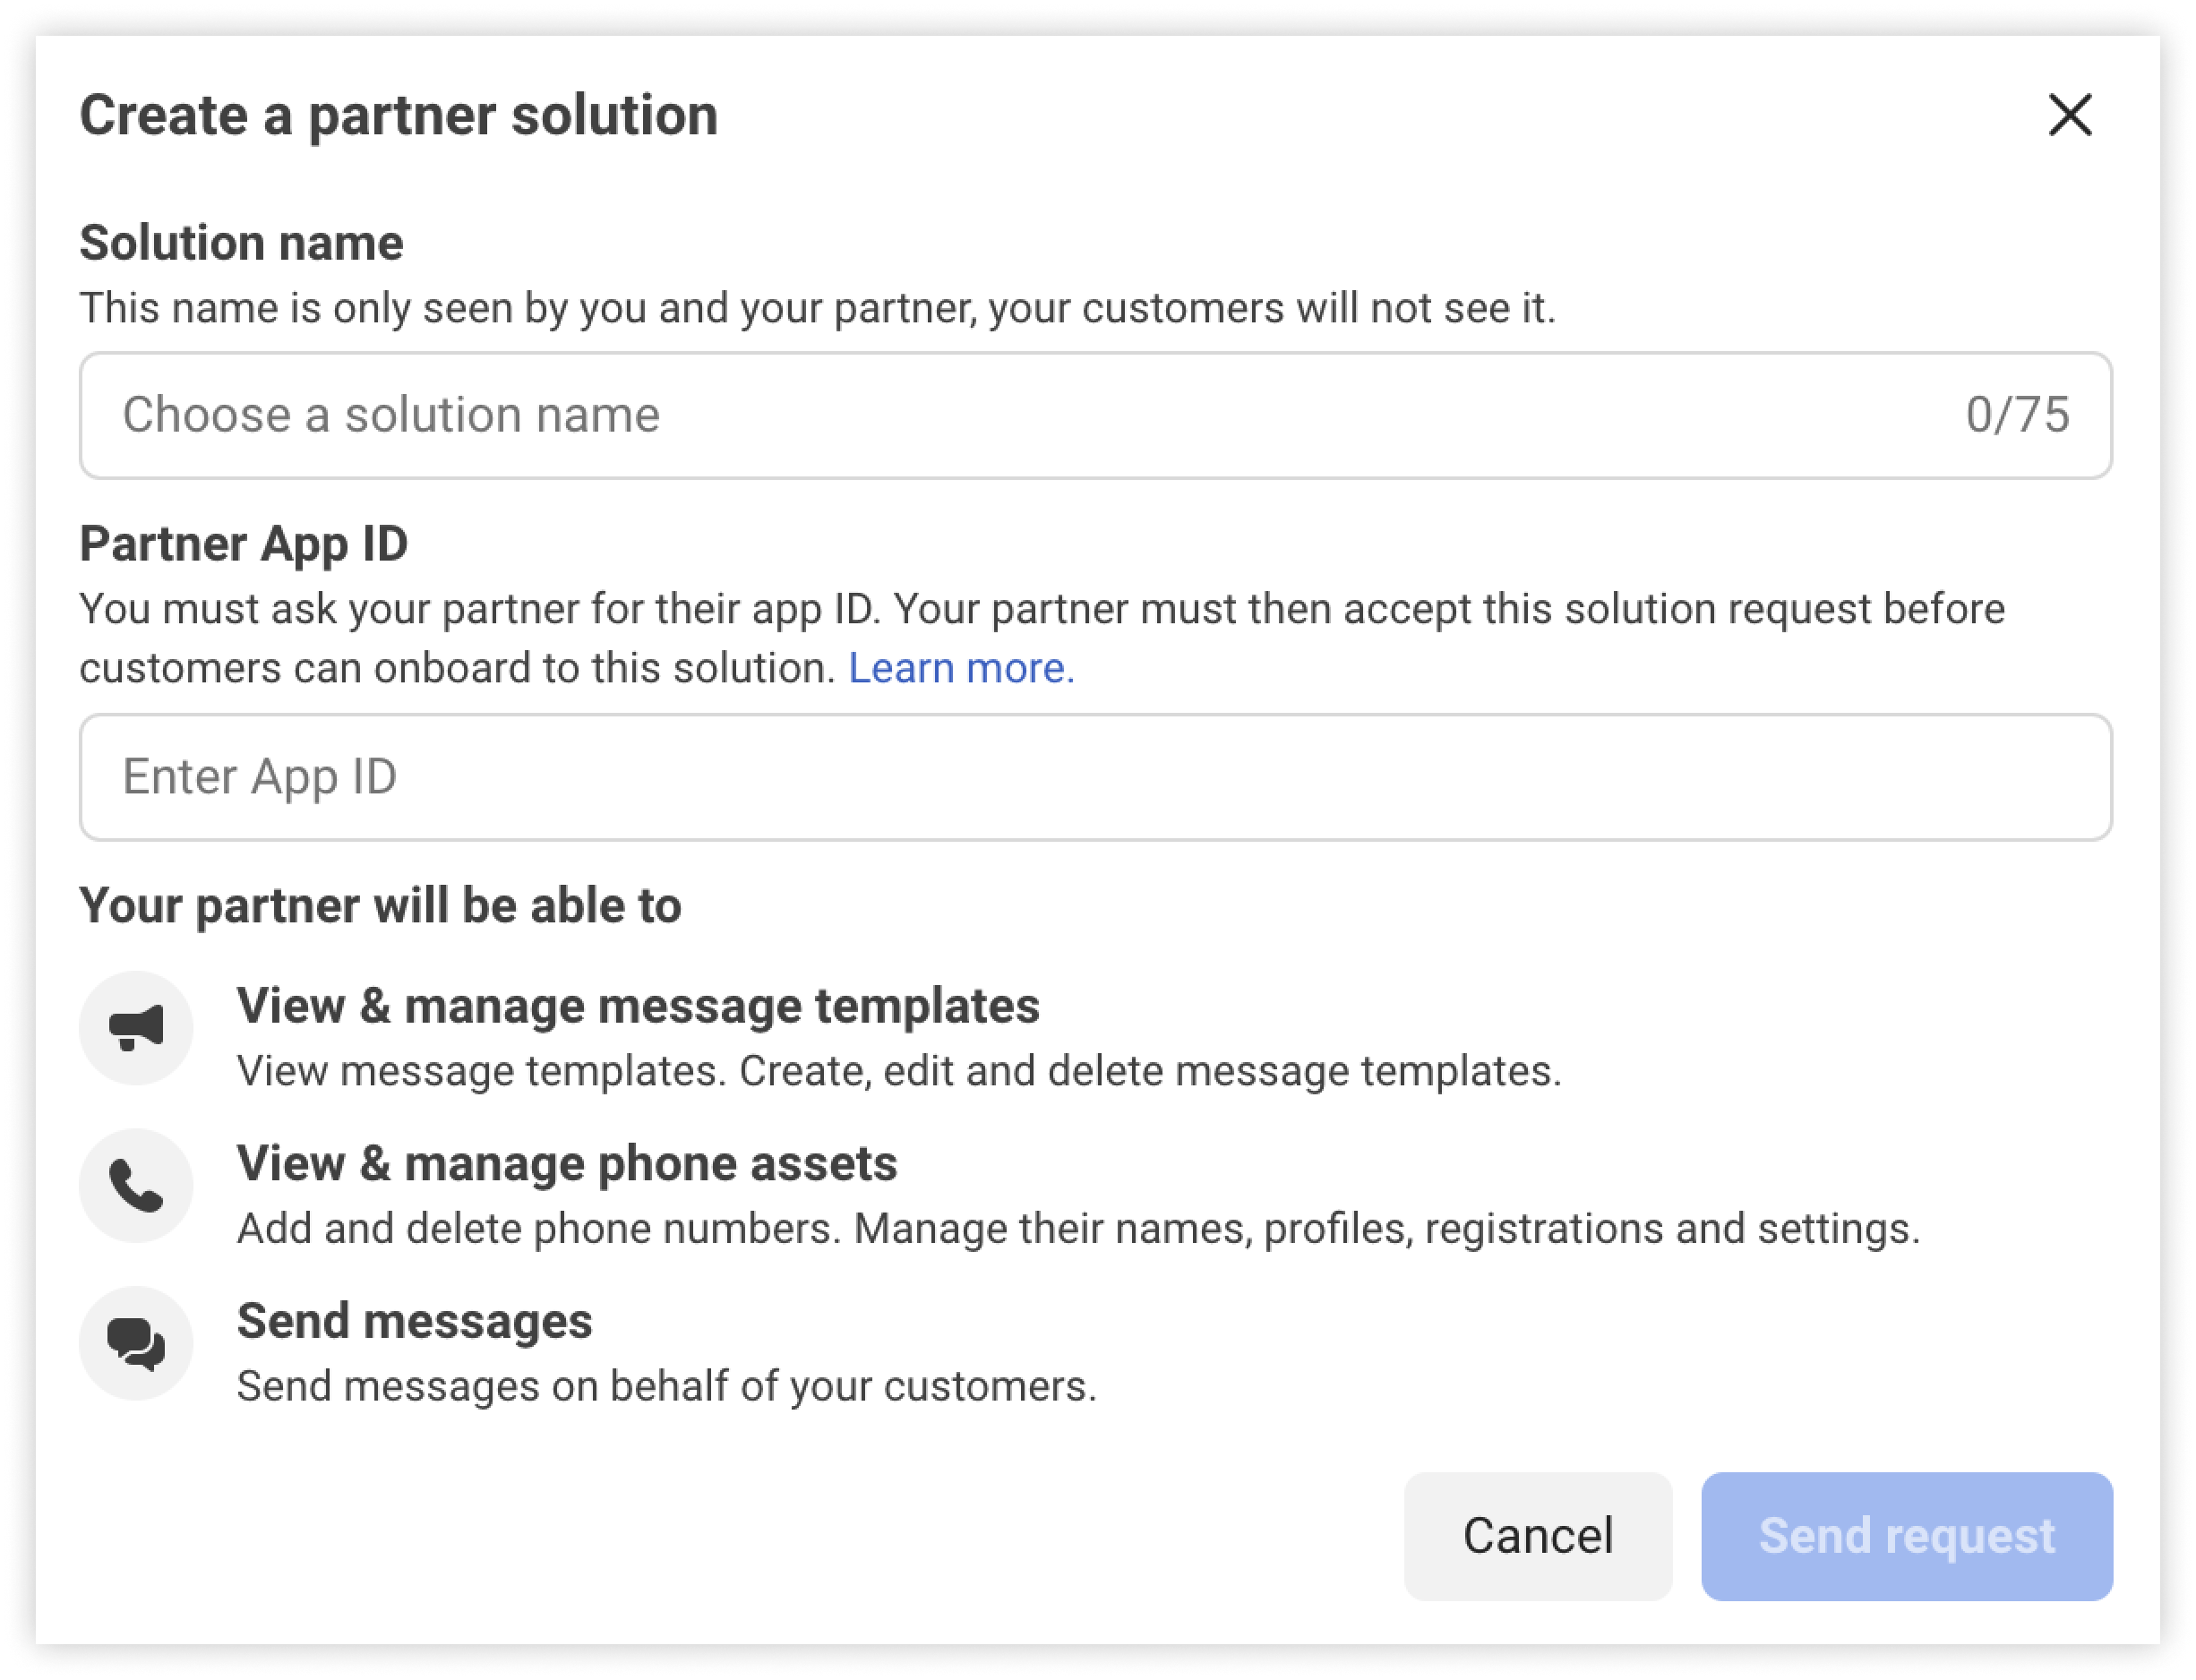
Task: Select the Create a partner solution title
Action: (400, 115)
